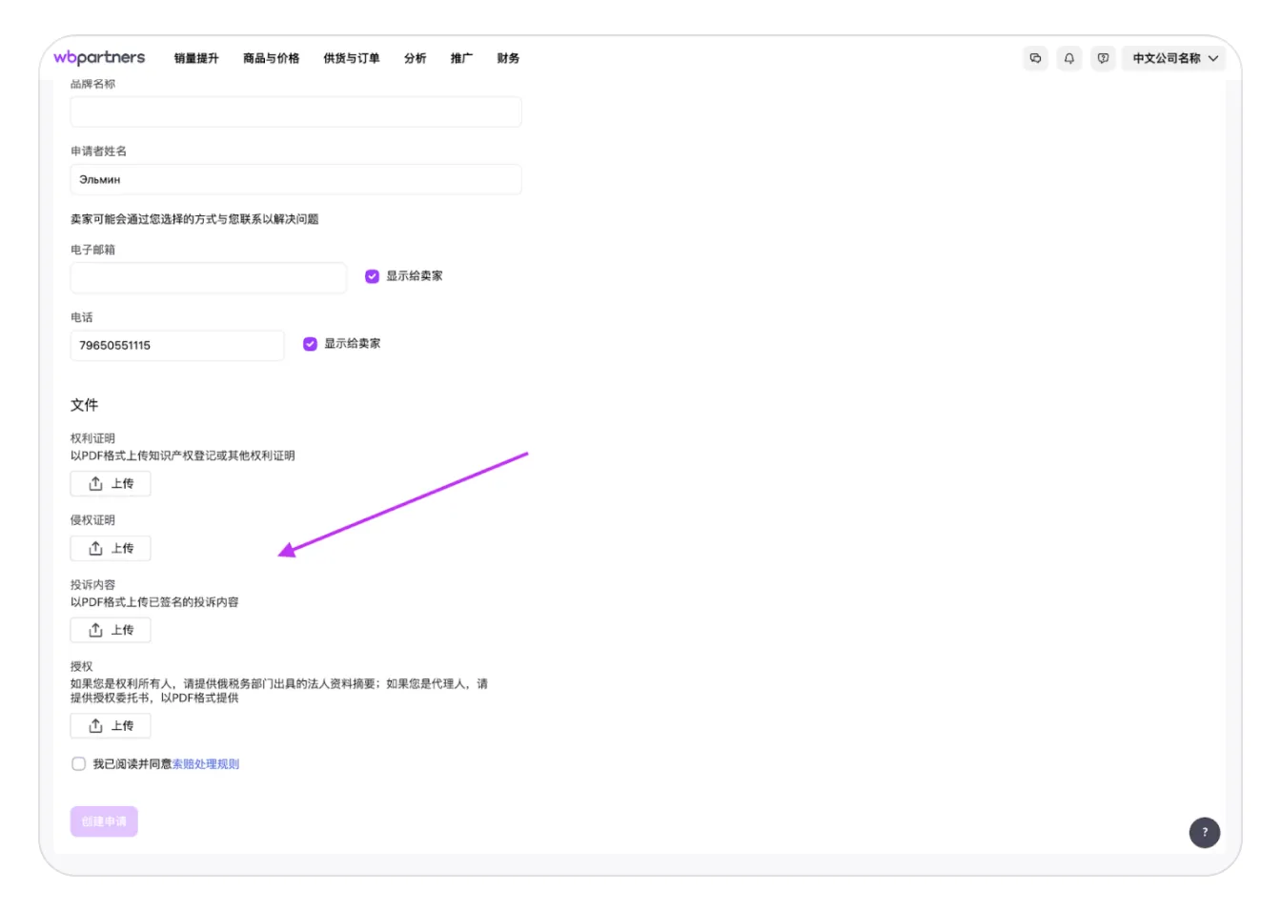Tick the agree to claim rules checkbox
Viewport: 1281px width, 911px height.
(x=79, y=764)
